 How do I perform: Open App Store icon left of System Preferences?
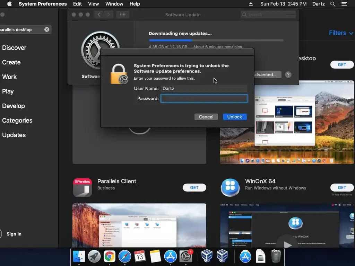coord(170,256)
